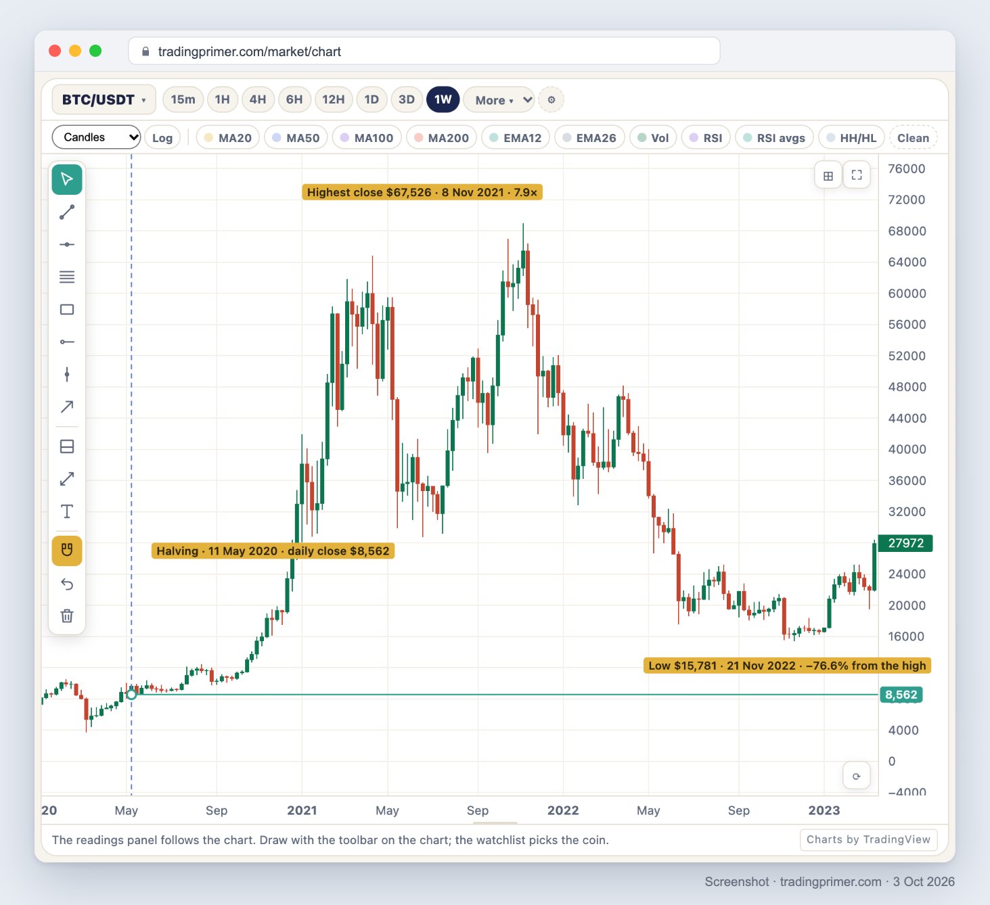Image resolution: width=990 pixels, height=905 pixels.
Task: Click the 16000 price axis label
Action: tap(906, 636)
